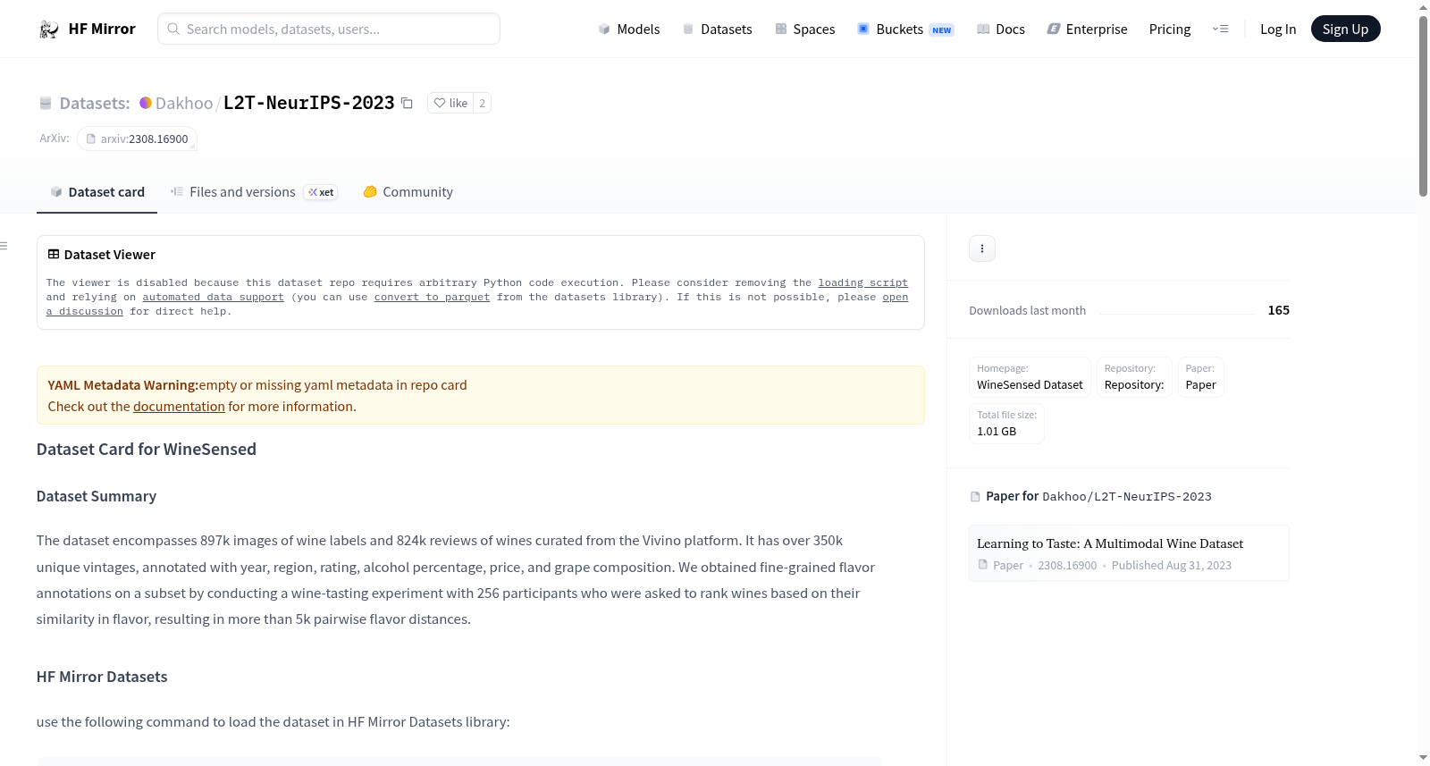Screen dimensions: 1430x766
Task: Focus the search models, datasets, users field
Action: (x=329, y=29)
